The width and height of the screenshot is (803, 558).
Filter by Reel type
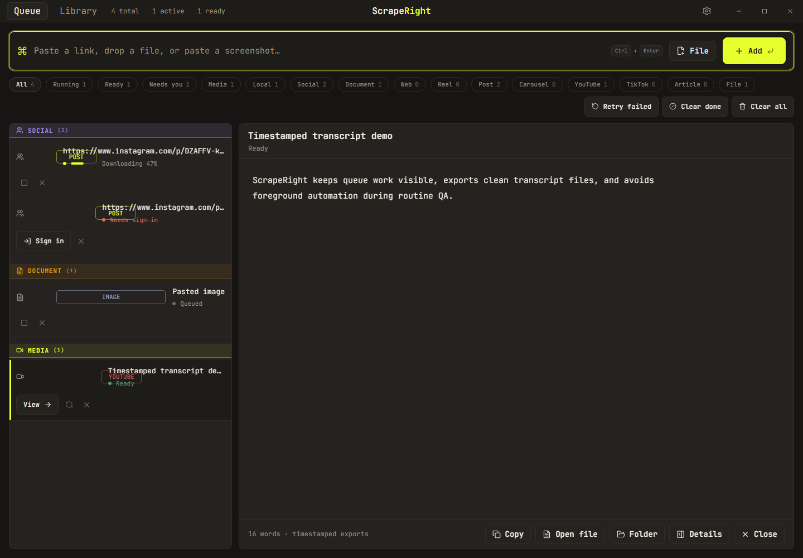coord(449,84)
